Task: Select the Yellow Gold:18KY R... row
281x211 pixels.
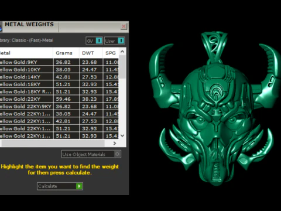Action: coord(59,91)
